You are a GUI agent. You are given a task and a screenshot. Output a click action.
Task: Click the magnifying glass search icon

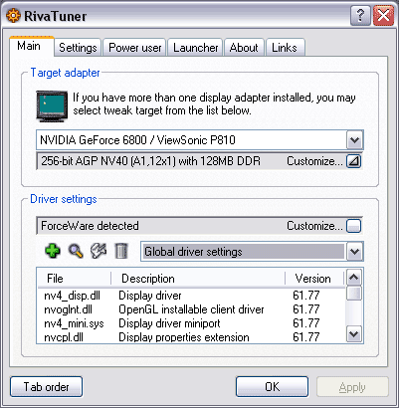click(76, 251)
